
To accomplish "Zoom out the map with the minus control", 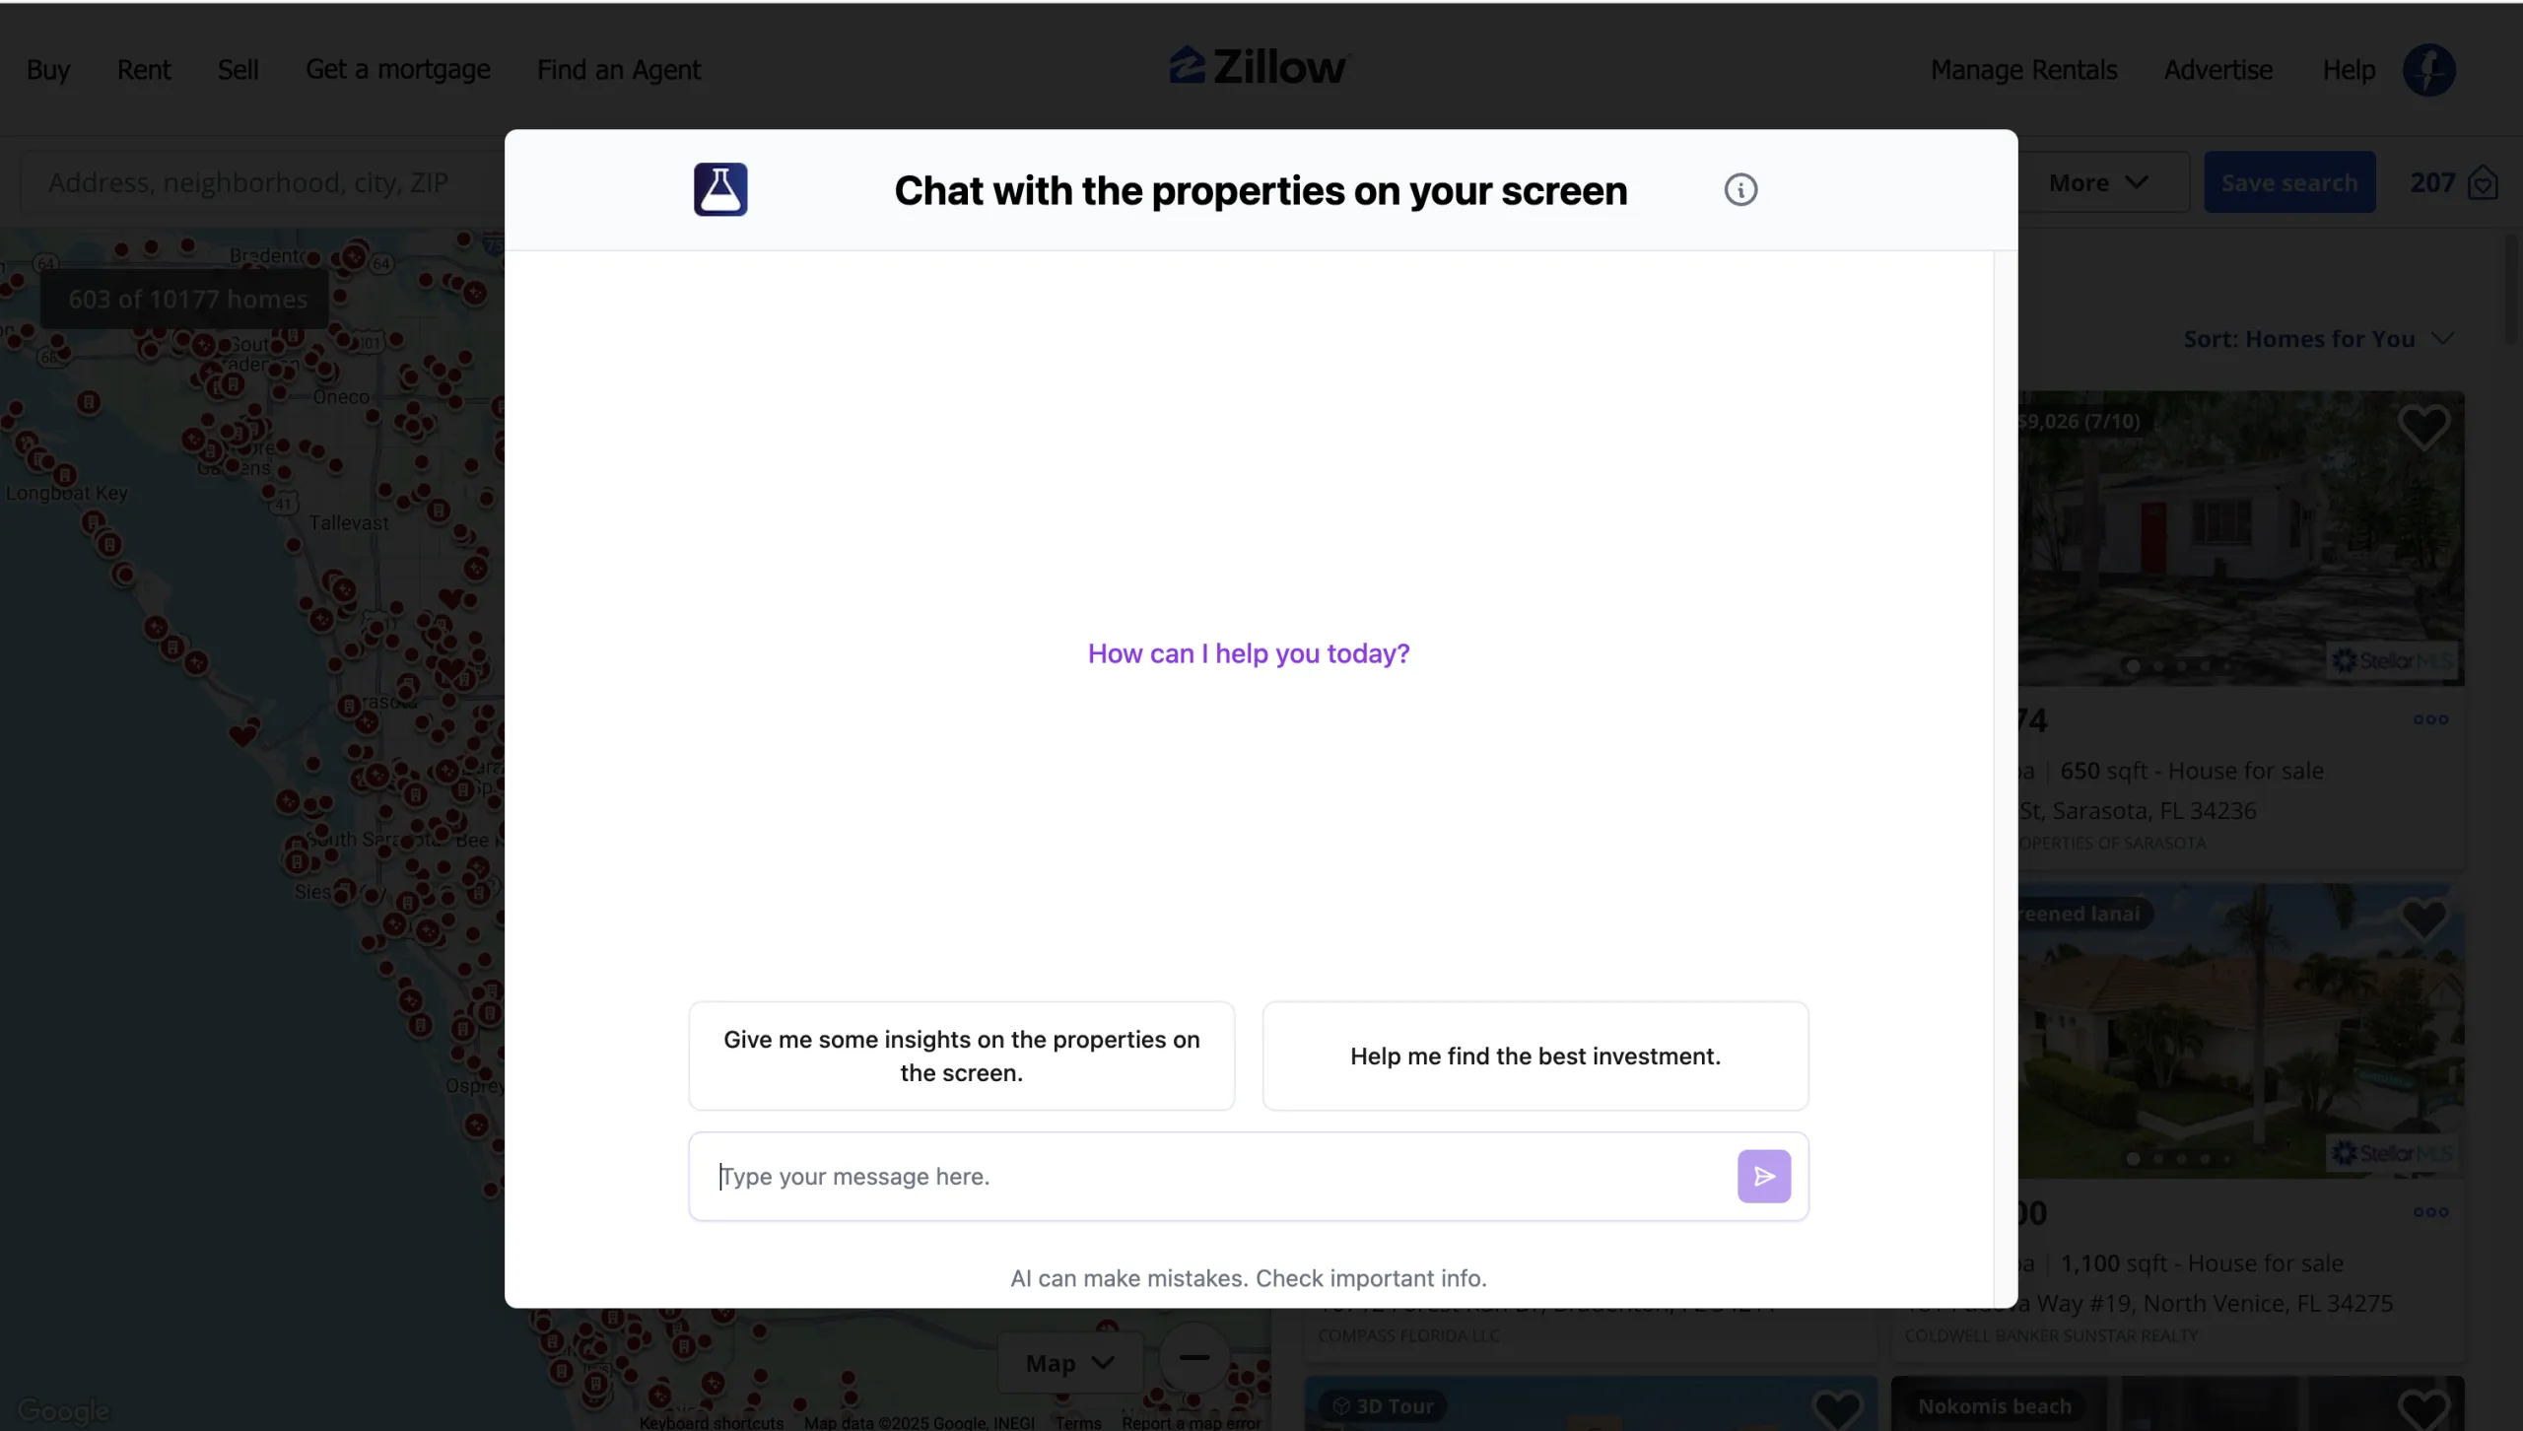I will pyautogui.click(x=1193, y=1357).
